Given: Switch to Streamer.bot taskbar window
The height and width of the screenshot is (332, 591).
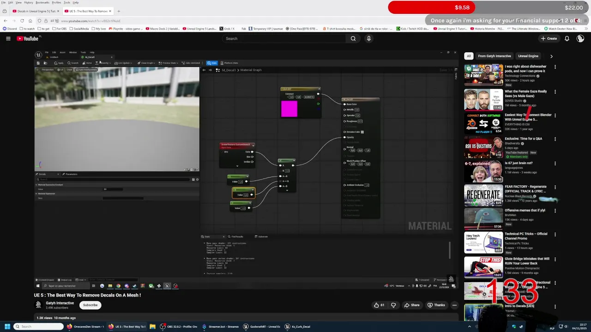Looking at the screenshot, I should [x=221, y=326].
